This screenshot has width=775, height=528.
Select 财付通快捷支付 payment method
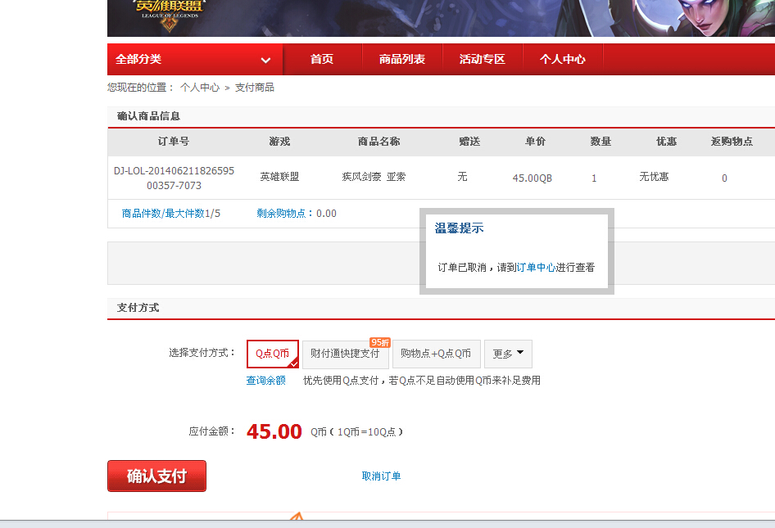(x=346, y=354)
